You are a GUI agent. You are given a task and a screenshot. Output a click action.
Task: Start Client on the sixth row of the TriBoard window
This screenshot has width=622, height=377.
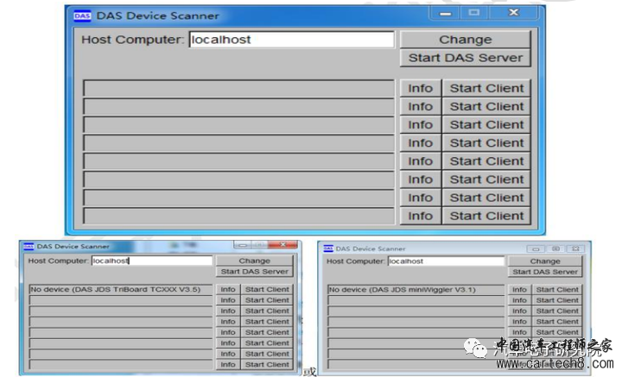tap(267, 343)
